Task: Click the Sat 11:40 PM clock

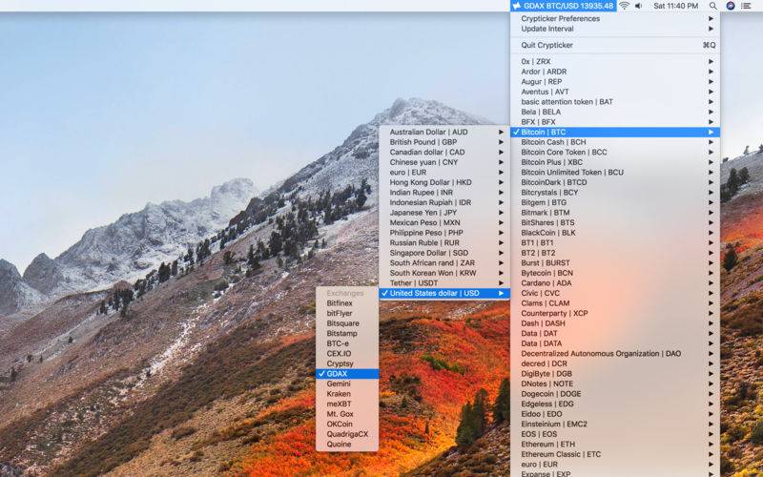Action: 676,6
